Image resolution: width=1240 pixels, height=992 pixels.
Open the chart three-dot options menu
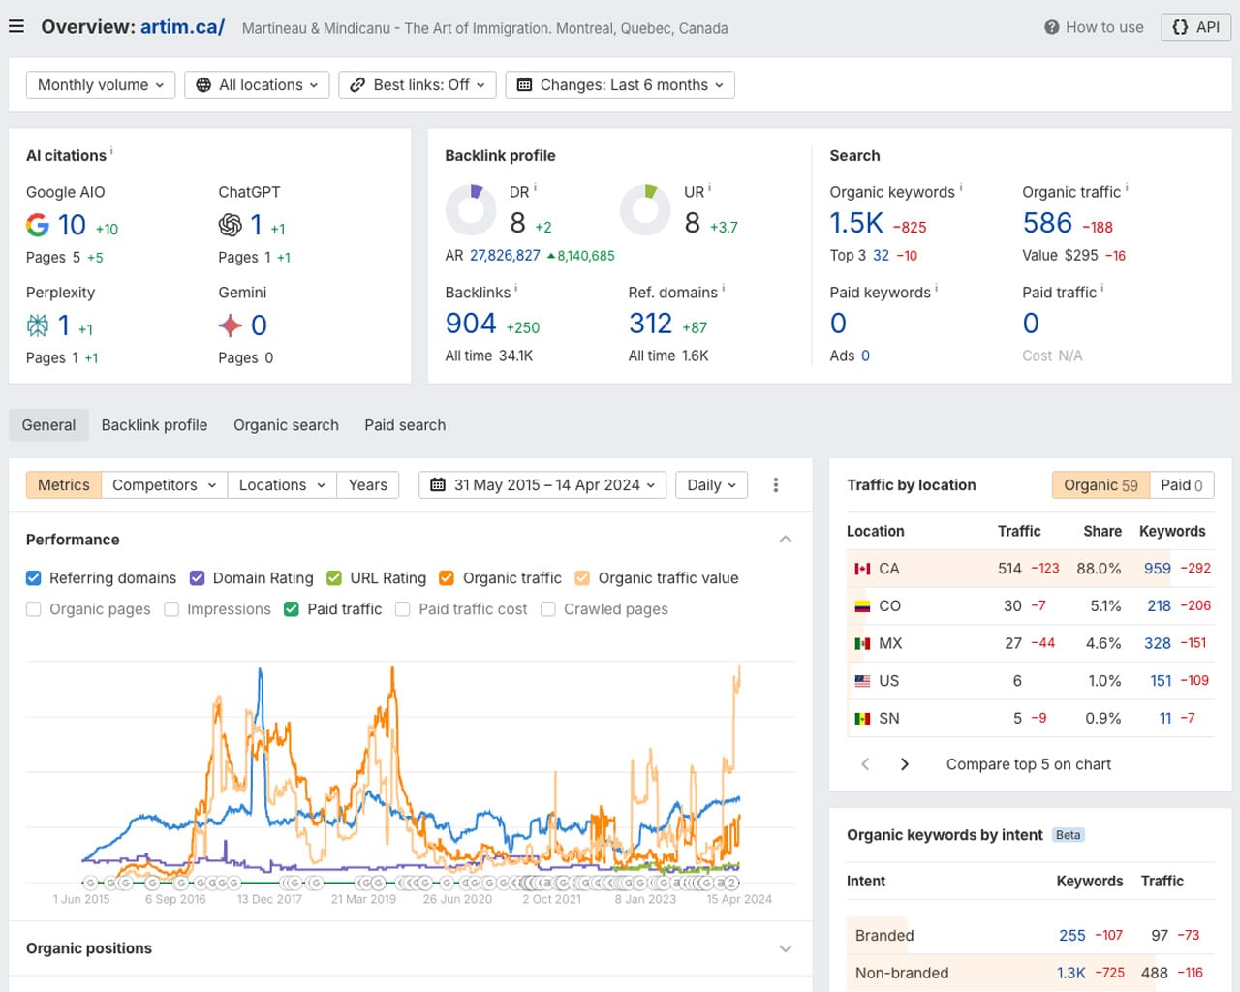[x=775, y=485]
